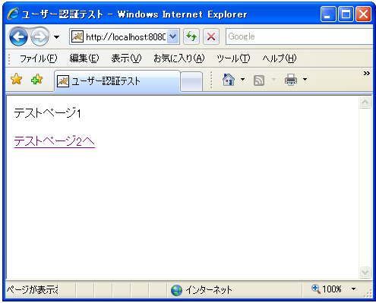
Task: Click the Google search input field
Action: tap(299, 36)
